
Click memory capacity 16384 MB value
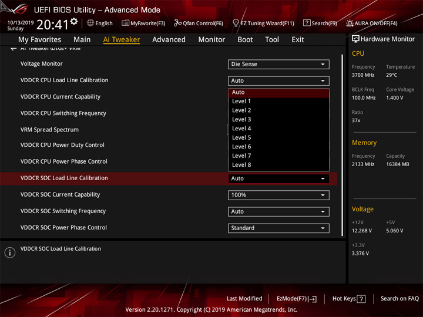(x=397, y=164)
